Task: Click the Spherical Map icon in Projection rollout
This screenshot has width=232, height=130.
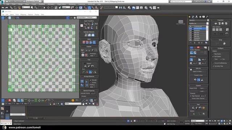Action: [x=223, y=23]
